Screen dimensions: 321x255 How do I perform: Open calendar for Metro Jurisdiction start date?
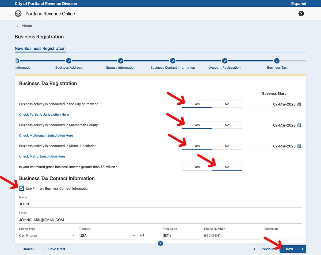(x=299, y=146)
